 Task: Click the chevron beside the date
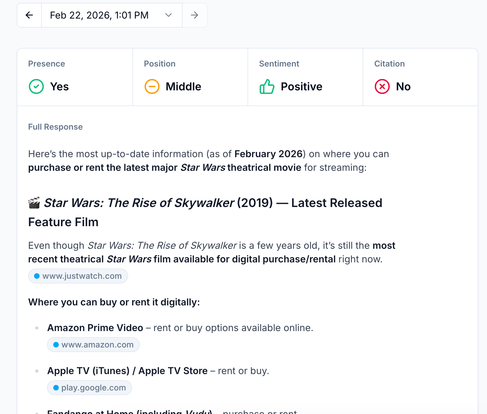click(168, 15)
